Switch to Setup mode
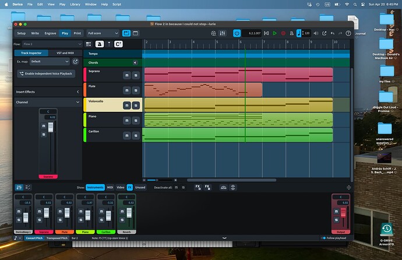 click(x=22, y=33)
